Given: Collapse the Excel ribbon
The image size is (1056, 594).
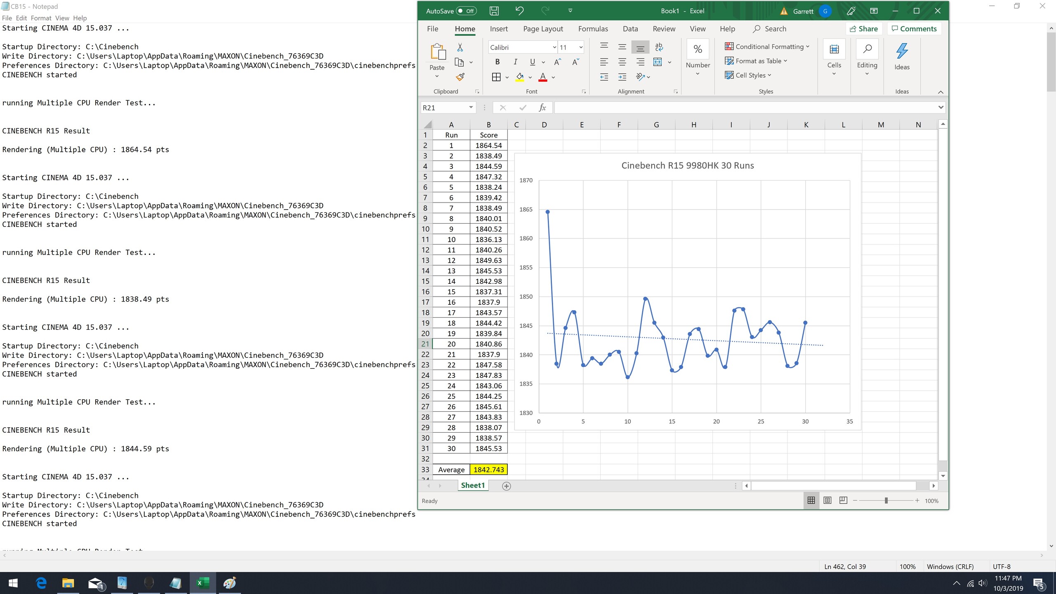Looking at the screenshot, I should (x=940, y=92).
